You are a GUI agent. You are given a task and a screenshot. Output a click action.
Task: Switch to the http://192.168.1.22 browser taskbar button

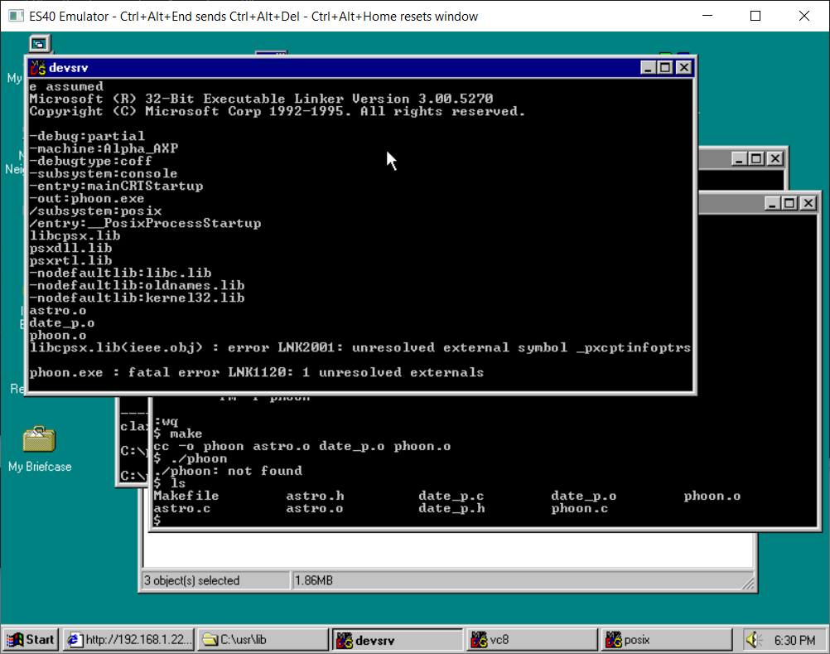[129, 640]
